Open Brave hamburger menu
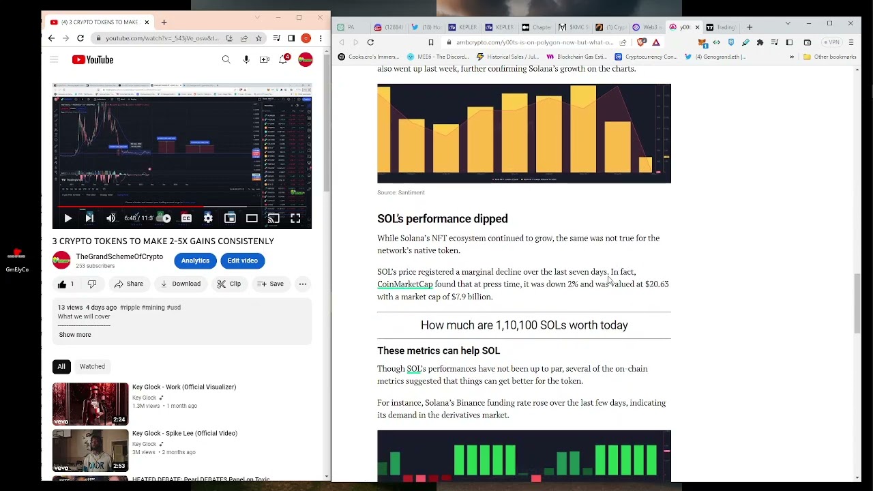 [851, 42]
